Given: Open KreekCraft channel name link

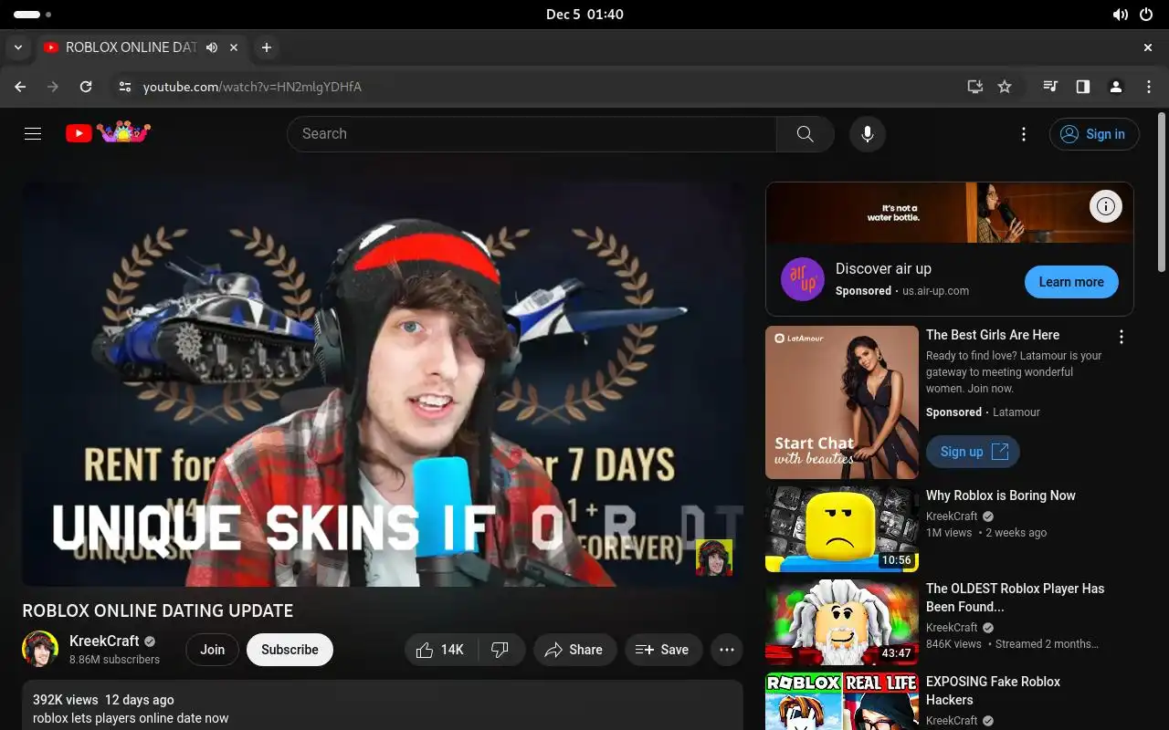Looking at the screenshot, I should point(104,641).
